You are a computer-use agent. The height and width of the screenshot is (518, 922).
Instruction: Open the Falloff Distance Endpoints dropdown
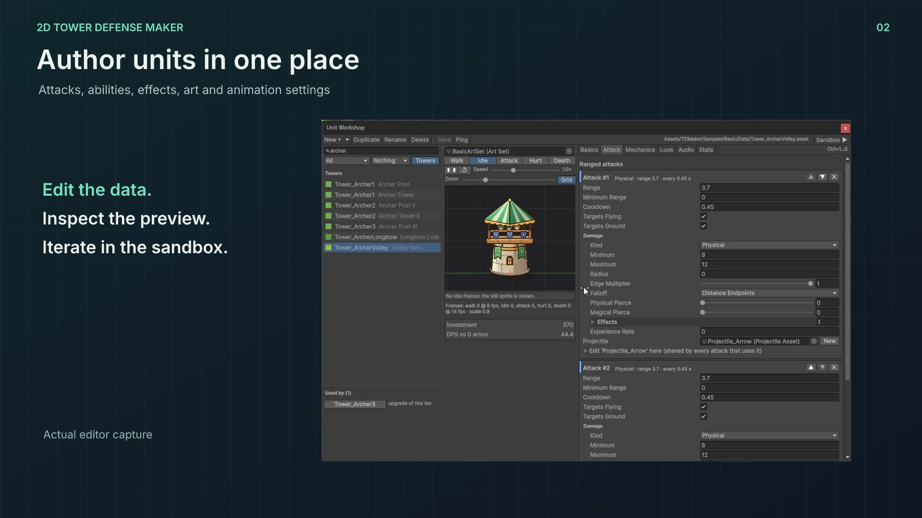pos(769,293)
